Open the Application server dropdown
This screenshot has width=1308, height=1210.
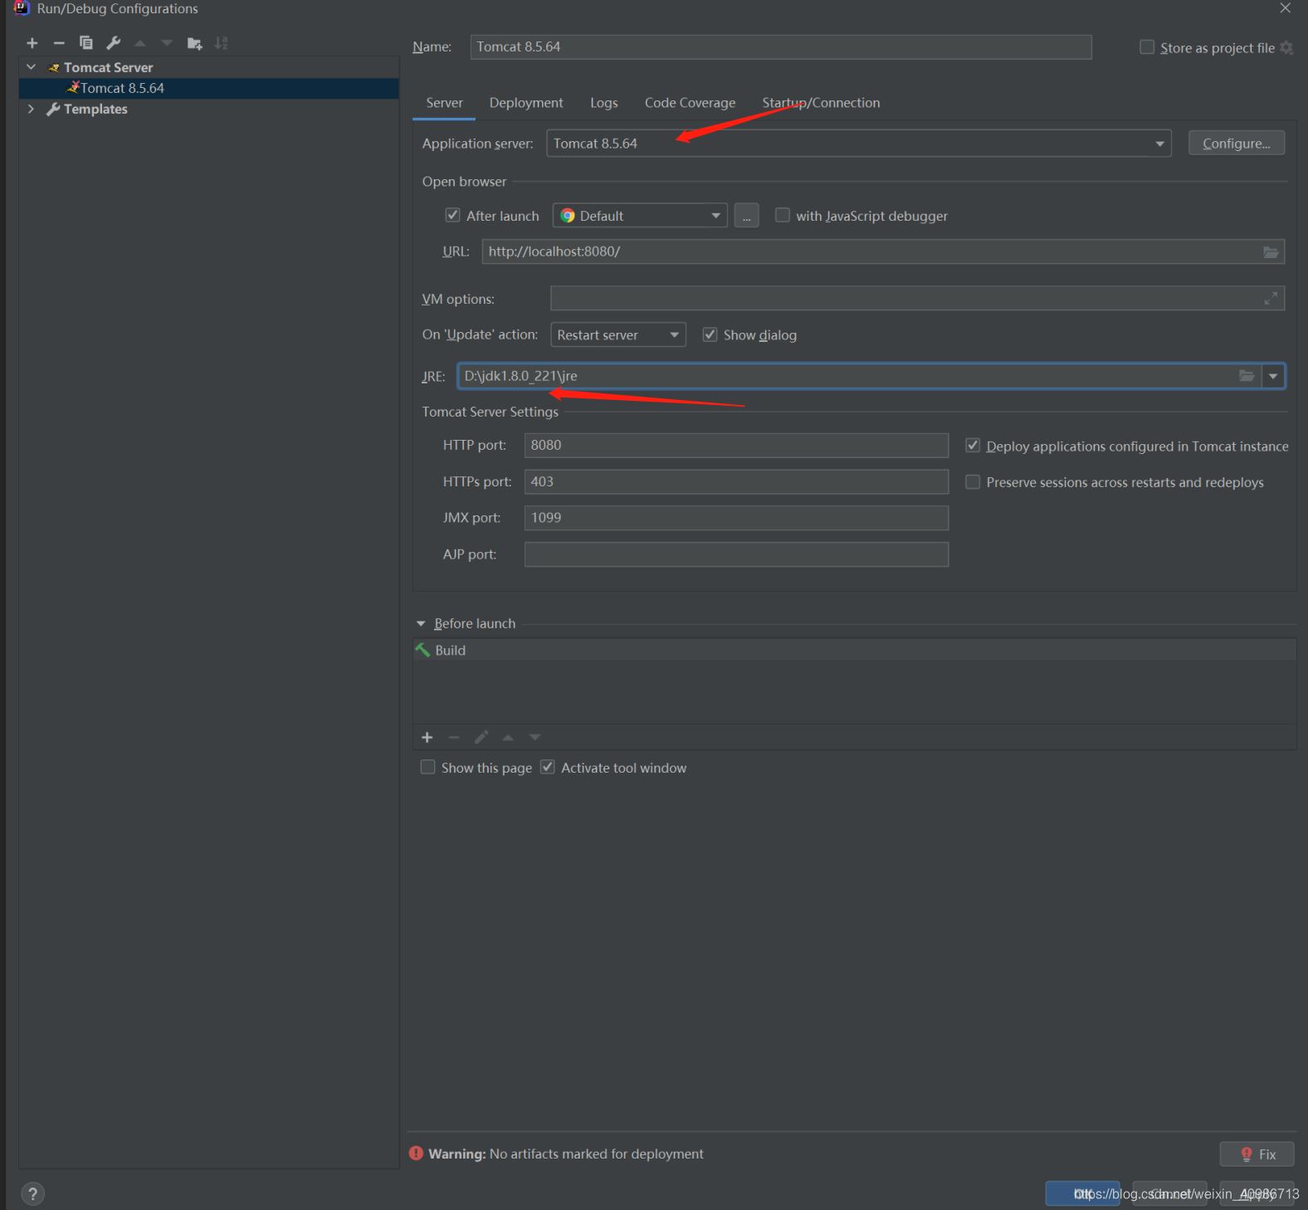(x=1159, y=144)
